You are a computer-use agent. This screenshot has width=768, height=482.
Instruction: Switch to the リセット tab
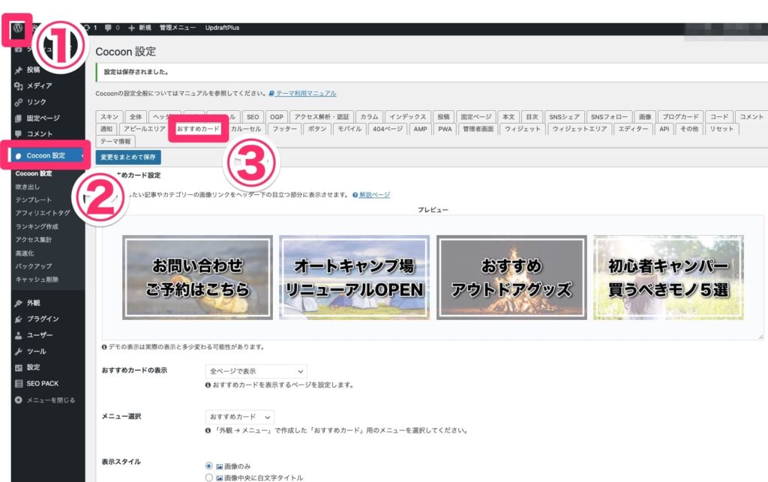(x=721, y=129)
